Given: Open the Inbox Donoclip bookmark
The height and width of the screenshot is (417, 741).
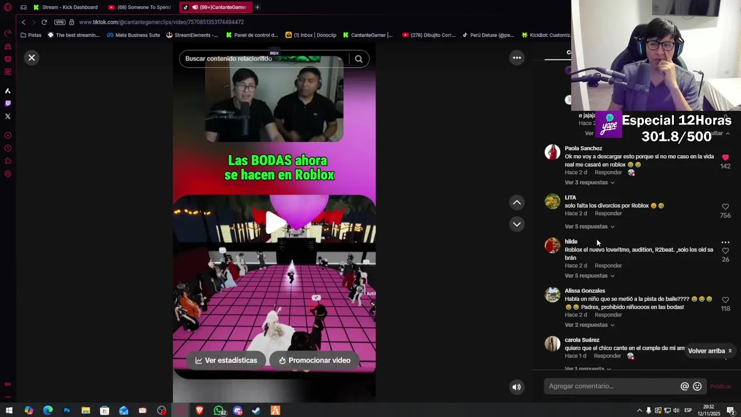Looking at the screenshot, I should point(311,35).
